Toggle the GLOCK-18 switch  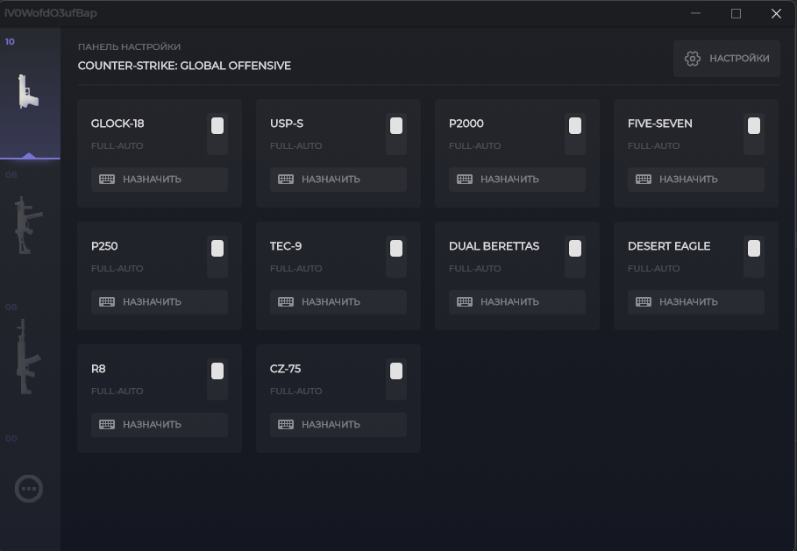217,134
